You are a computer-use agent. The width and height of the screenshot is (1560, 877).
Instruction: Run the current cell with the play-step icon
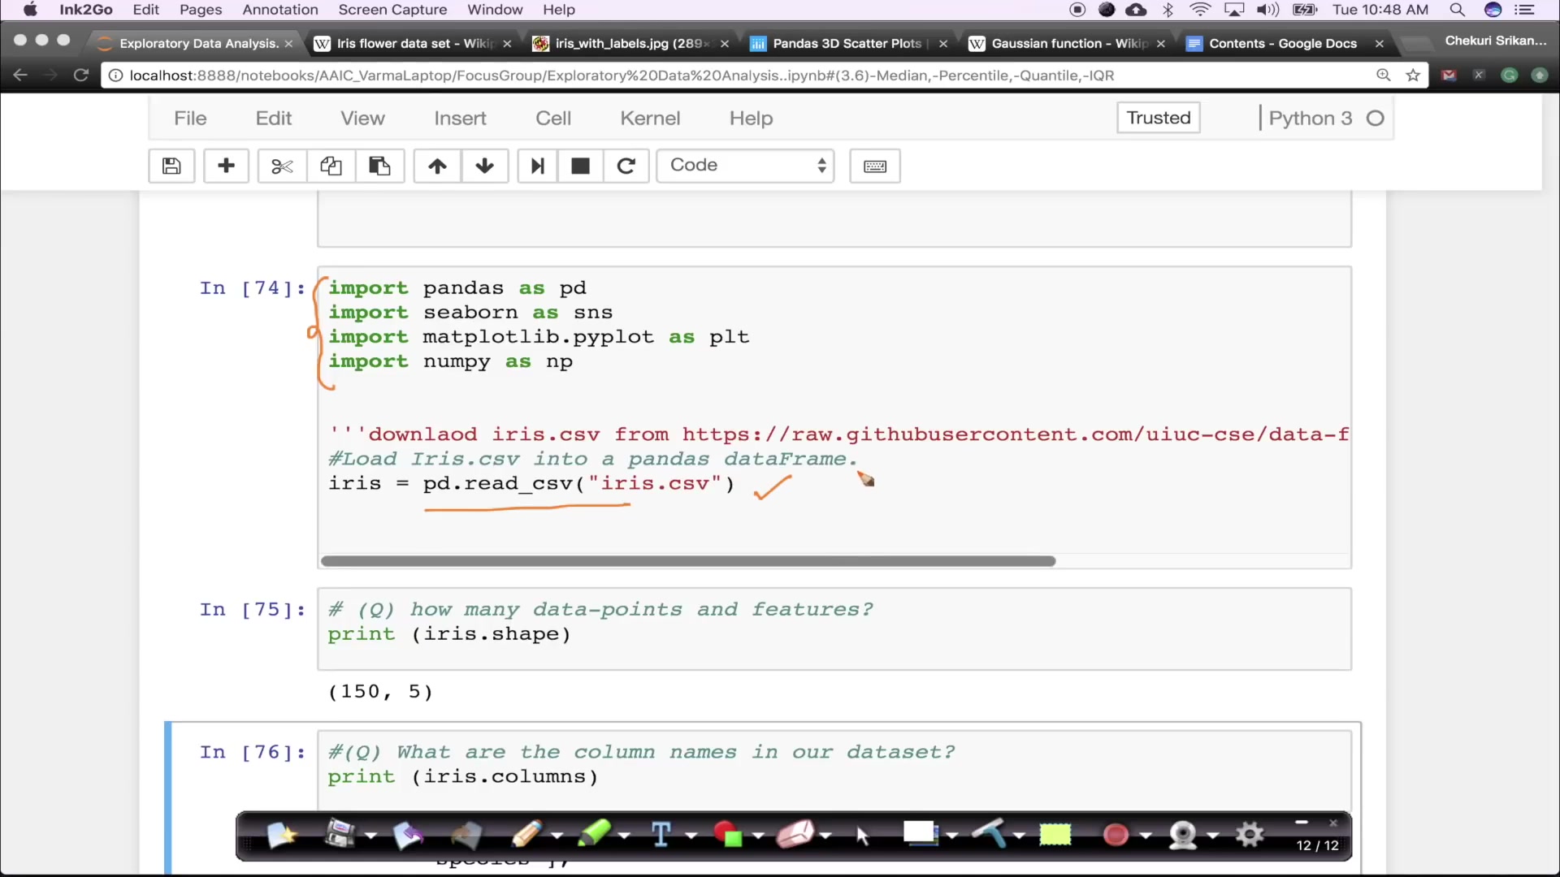(x=537, y=166)
